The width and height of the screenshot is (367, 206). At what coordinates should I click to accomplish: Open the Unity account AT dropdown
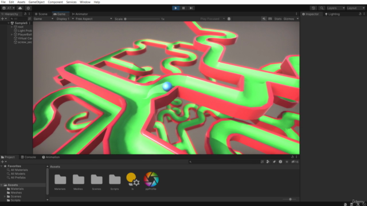pyautogui.click(x=8, y=8)
